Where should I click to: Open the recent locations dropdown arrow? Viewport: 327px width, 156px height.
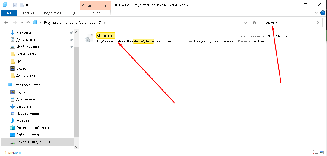point(22,23)
